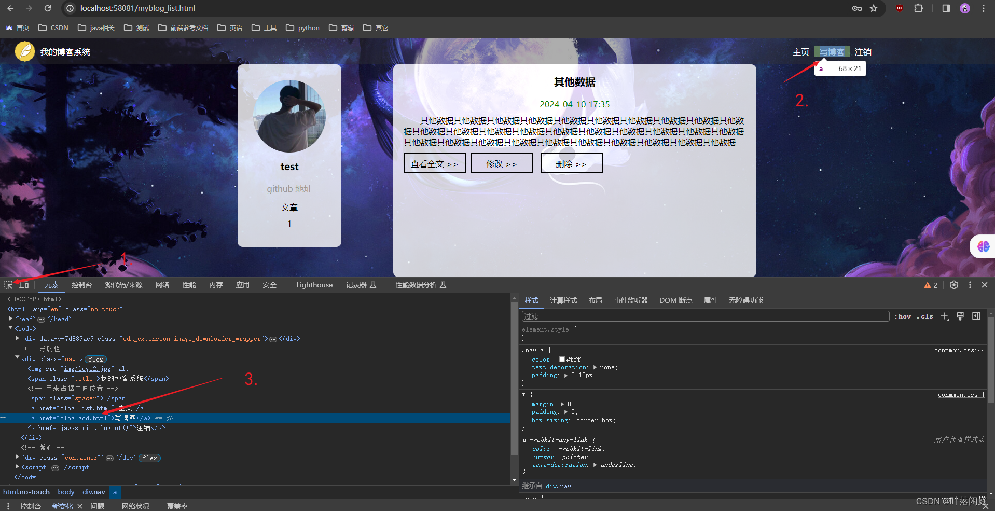The image size is (995, 511).
Task: Open the CSDN bookmarks folder
Action: (53, 27)
